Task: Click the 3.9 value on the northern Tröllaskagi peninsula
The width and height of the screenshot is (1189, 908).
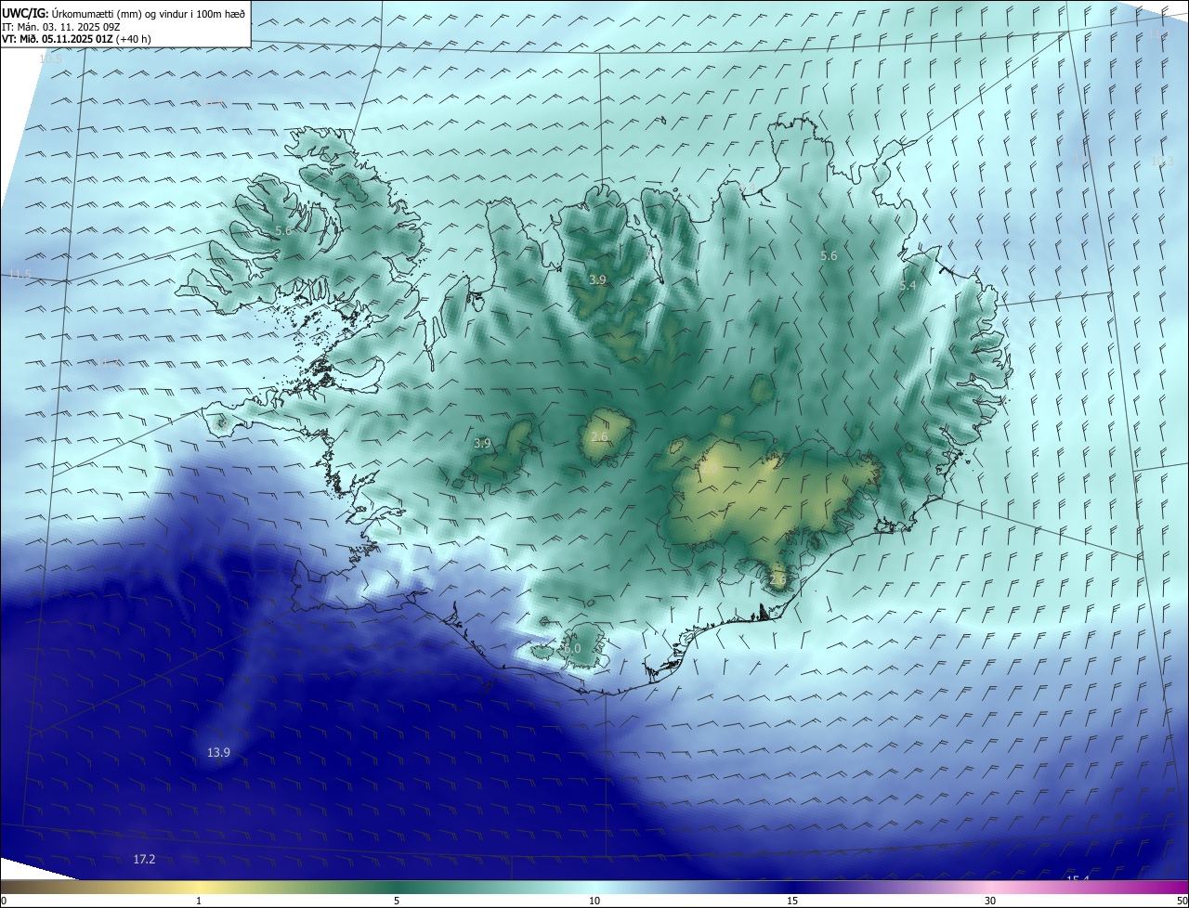Action: click(598, 279)
